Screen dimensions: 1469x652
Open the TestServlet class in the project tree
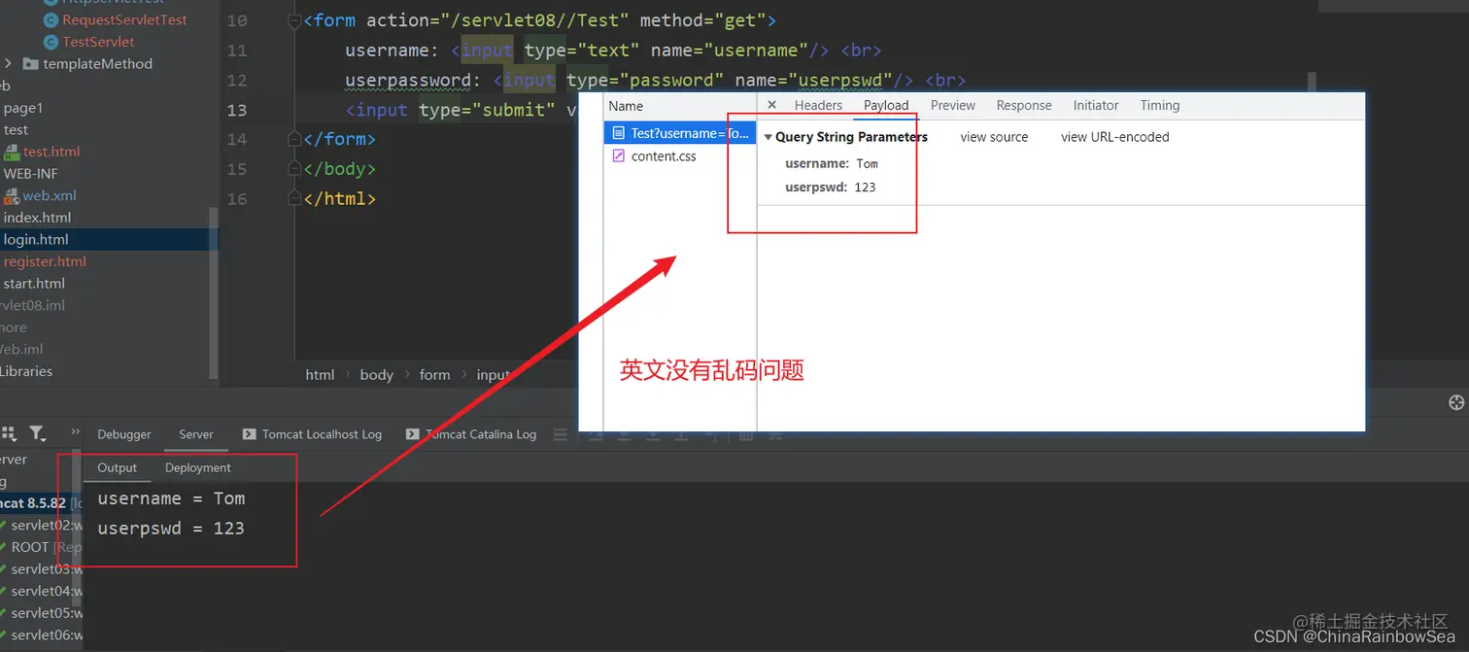point(98,42)
